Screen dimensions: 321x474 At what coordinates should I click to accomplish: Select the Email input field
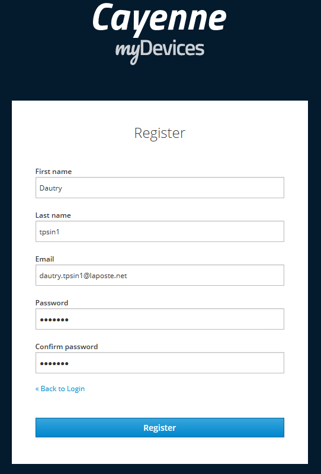(160, 275)
